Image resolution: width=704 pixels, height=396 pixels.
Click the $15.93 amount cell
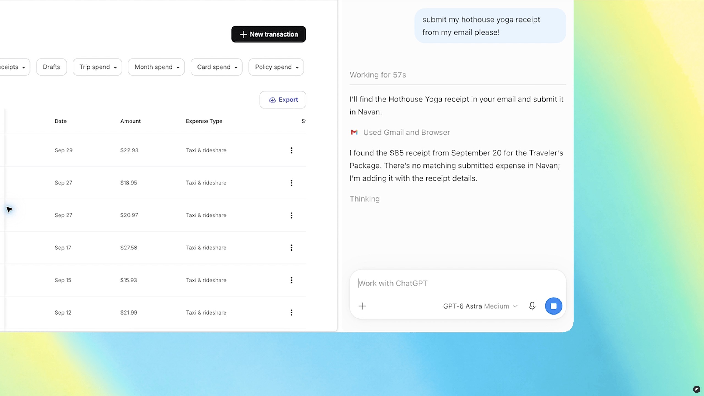[x=128, y=280]
